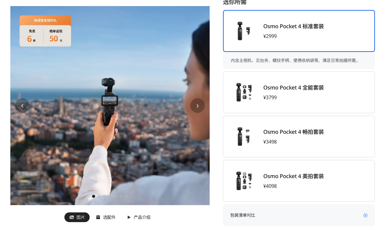Collapse the currently selected 标准套装 selection card
Image resolution: width=388 pixels, height=230 pixels.
click(299, 31)
